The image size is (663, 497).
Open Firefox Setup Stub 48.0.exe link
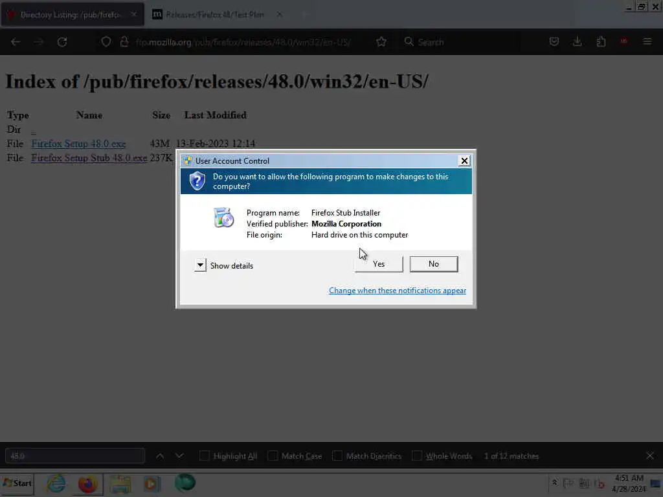click(x=89, y=158)
